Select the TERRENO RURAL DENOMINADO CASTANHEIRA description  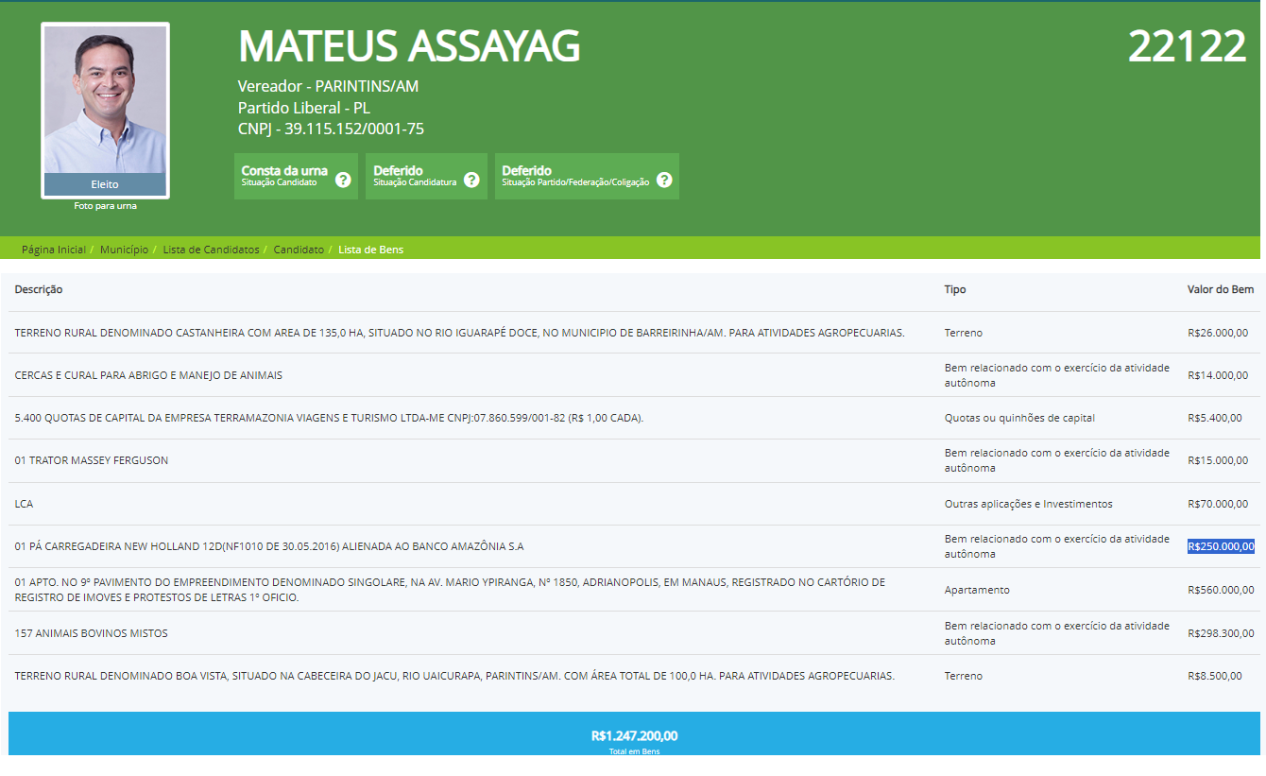pos(460,333)
